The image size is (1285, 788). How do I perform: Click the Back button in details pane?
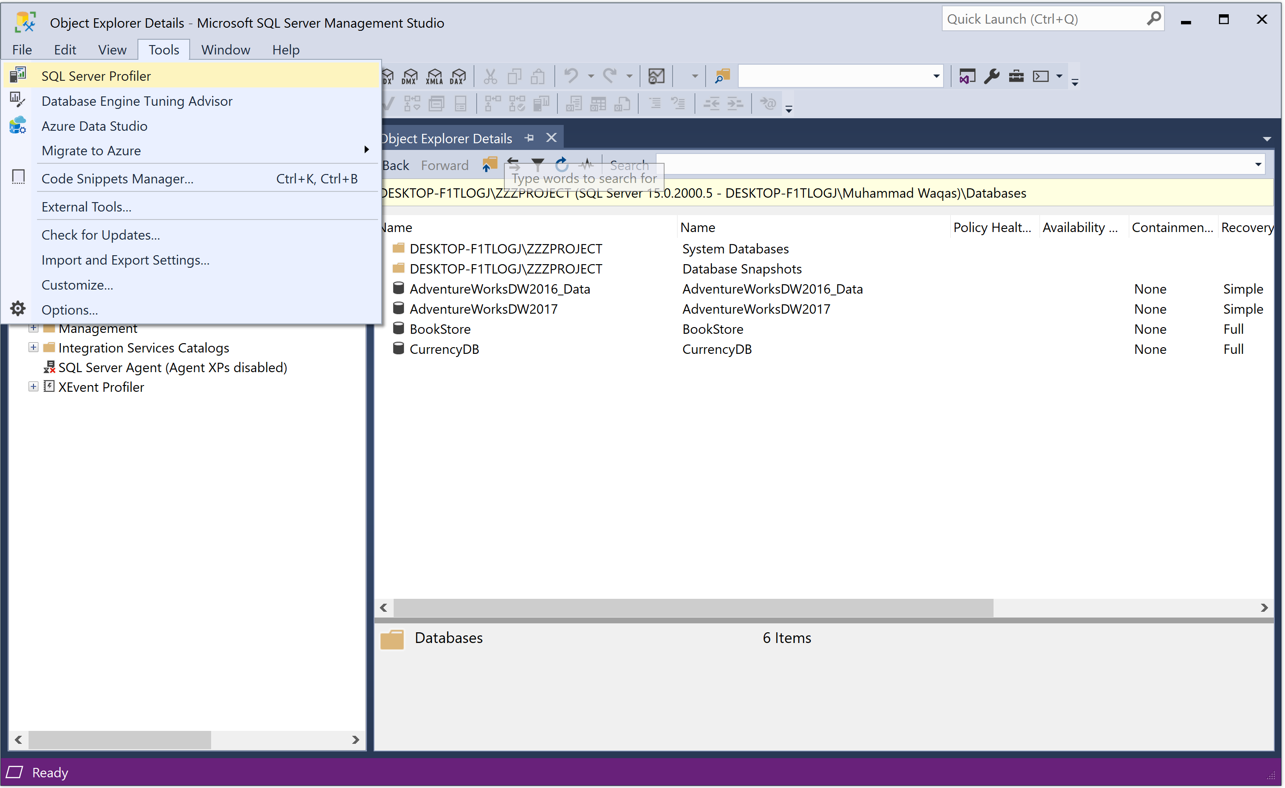pyautogui.click(x=395, y=165)
